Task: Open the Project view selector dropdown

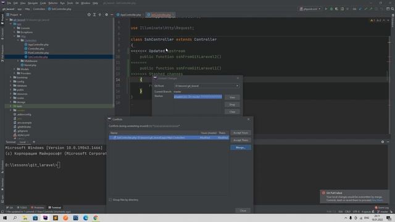Action: click(x=14, y=15)
